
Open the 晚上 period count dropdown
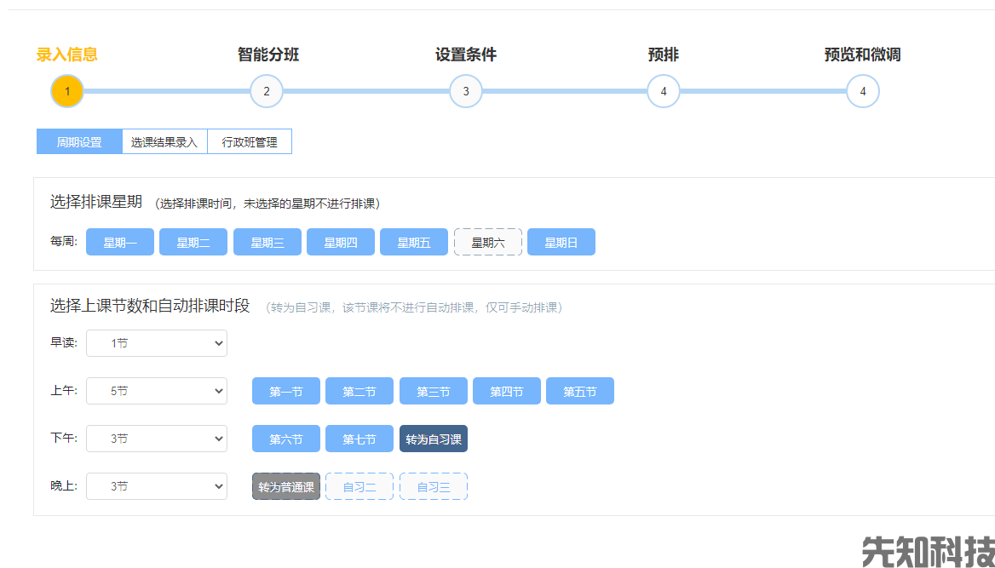pyautogui.click(x=157, y=486)
